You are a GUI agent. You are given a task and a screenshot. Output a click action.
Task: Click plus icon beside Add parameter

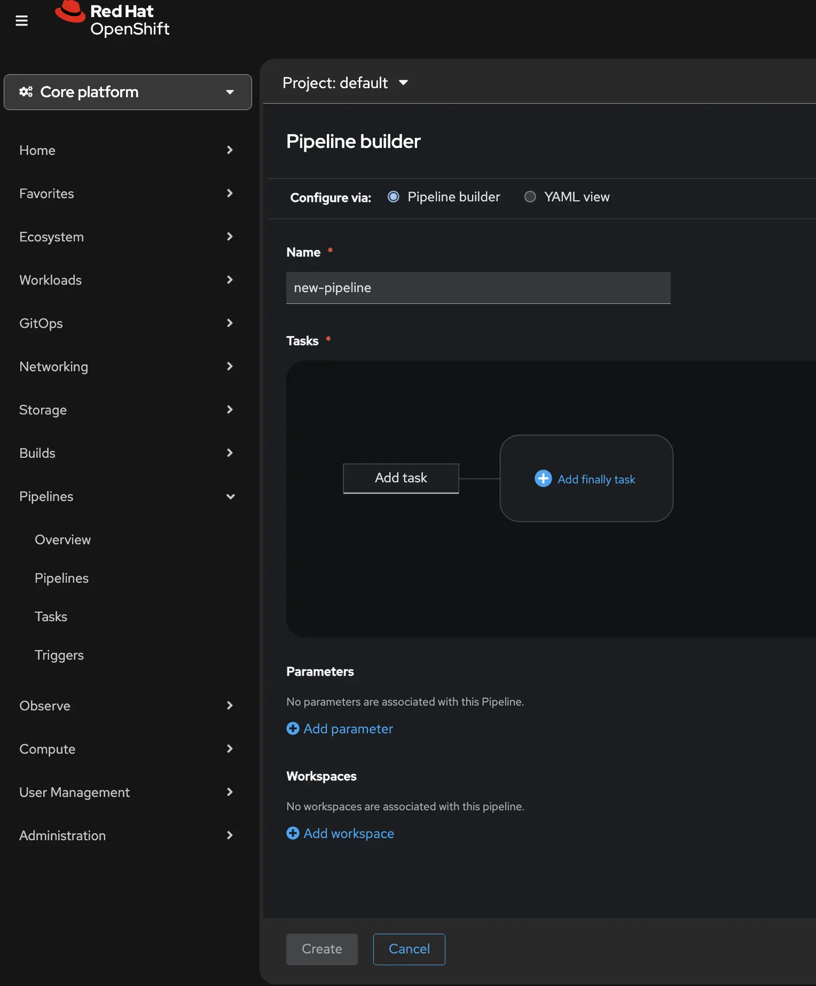[293, 729]
